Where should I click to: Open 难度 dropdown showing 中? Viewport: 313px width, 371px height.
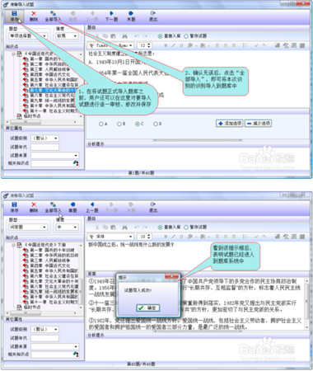(x=67, y=228)
